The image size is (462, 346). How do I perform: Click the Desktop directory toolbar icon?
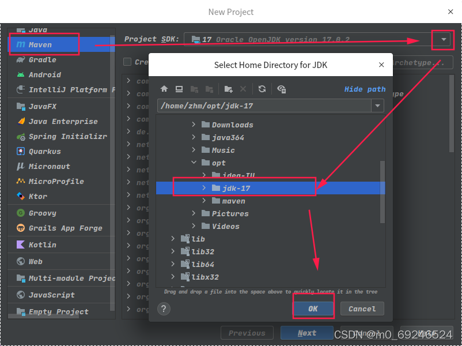(179, 89)
